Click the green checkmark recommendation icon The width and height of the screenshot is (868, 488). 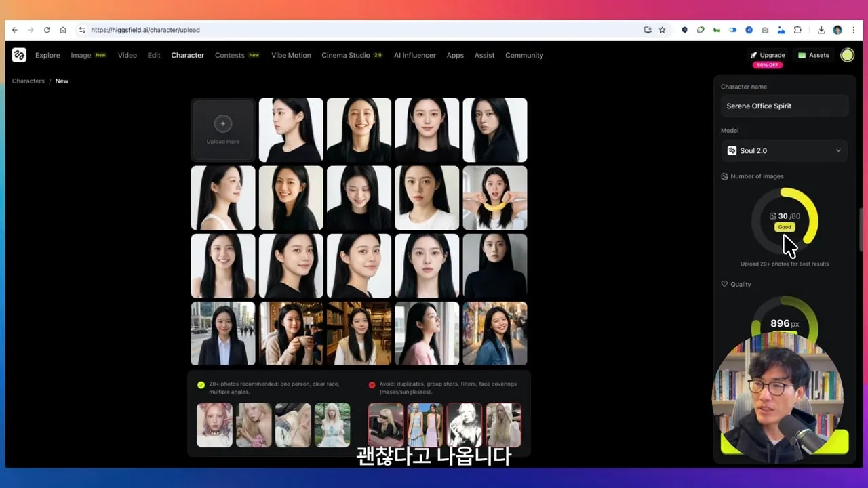tap(201, 384)
